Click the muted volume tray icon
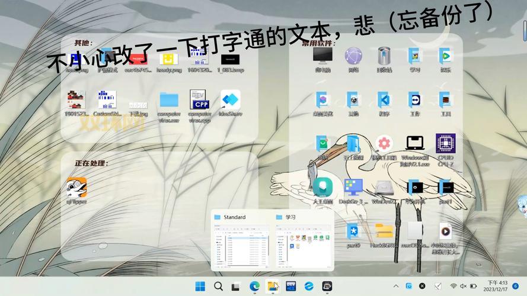527x296 pixels. (464, 287)
